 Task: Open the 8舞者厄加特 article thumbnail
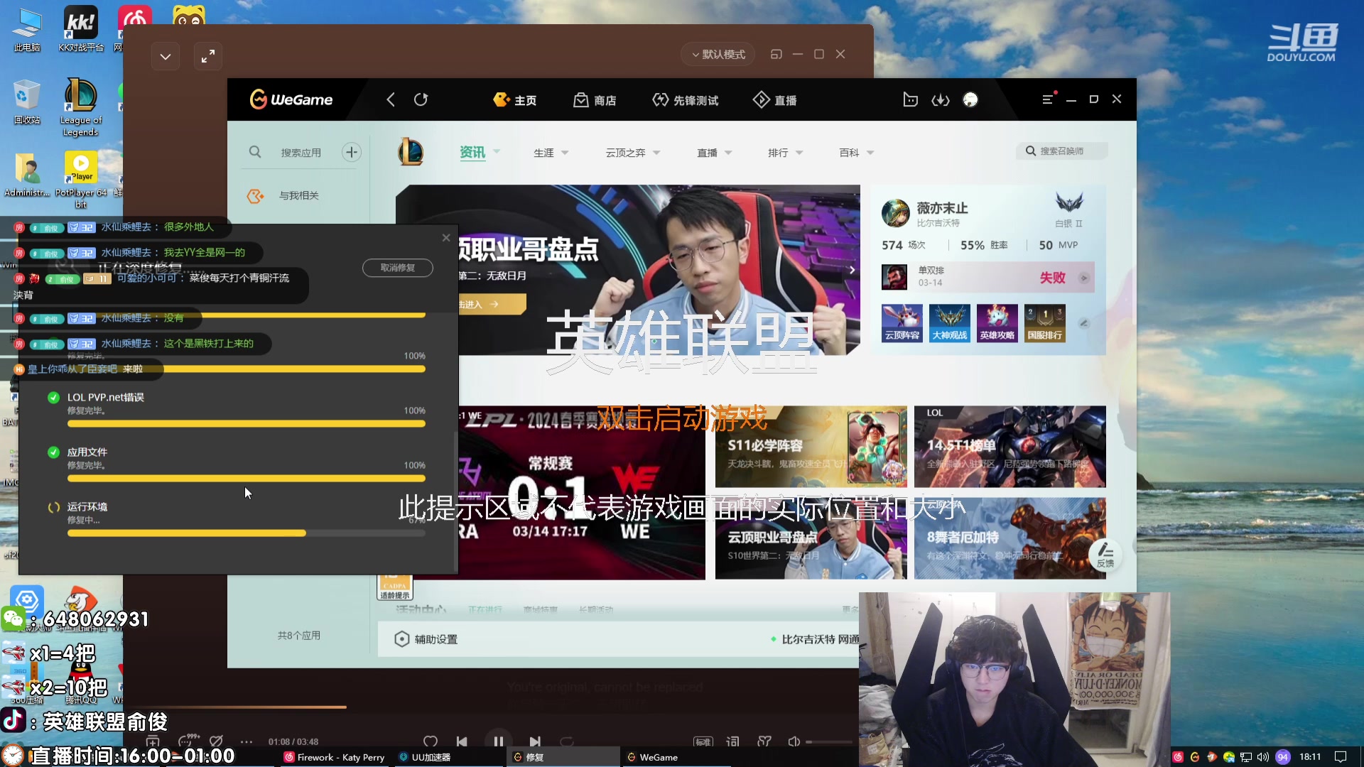1010,538
